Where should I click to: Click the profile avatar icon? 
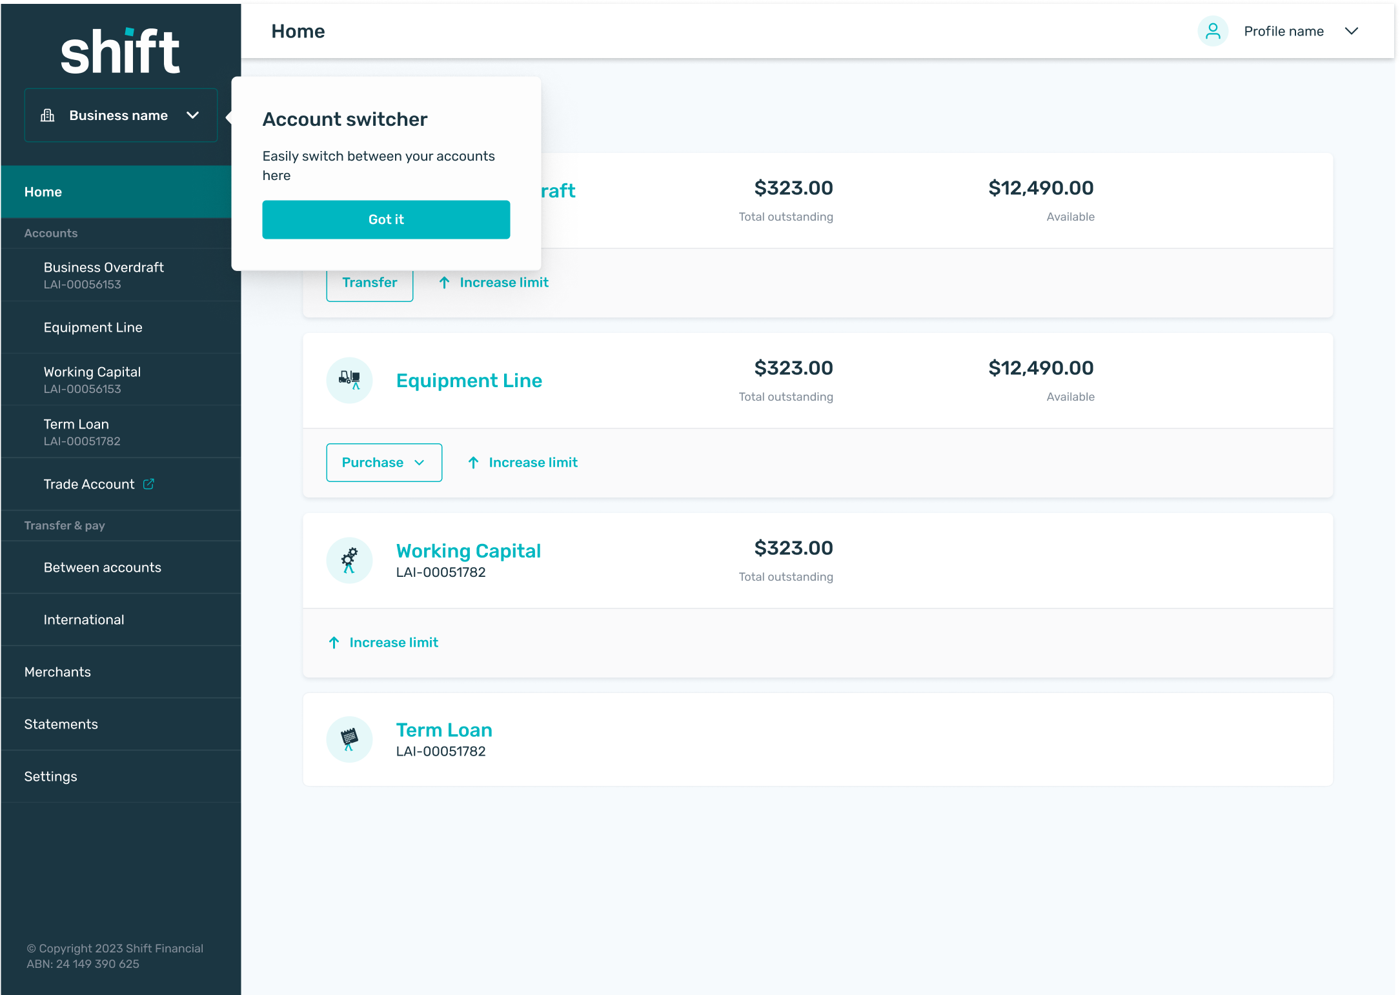click(x=1212, y=31)
